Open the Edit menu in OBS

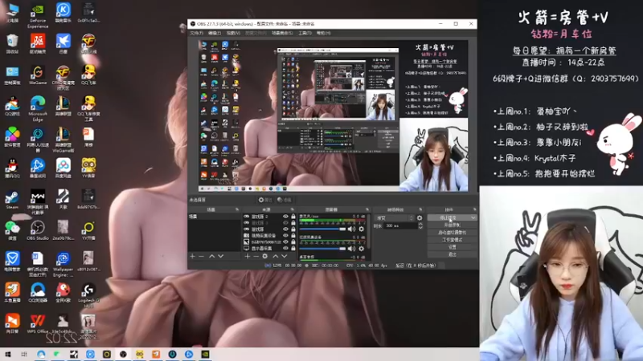click(x=215, y=33)
